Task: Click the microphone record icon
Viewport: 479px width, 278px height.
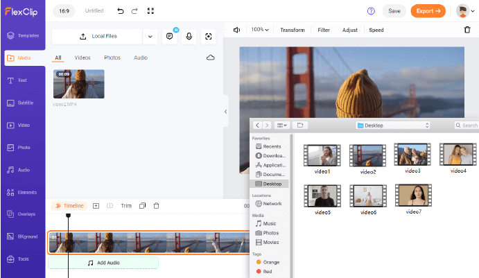Action: pyautogui.click(x=189, y=36)
